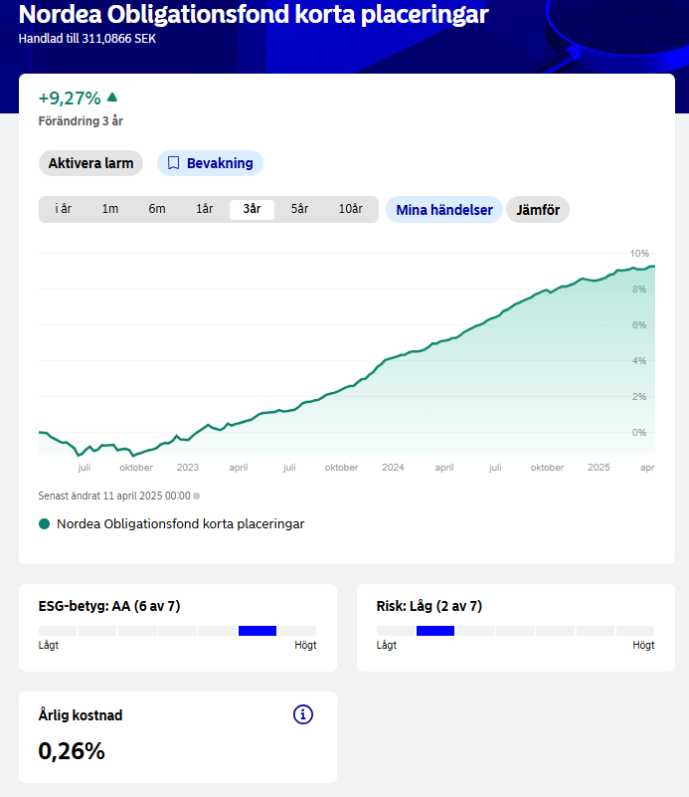Click the 'Årlig kostnad' label
Viewport: 689px width, 797px height.
81,714
